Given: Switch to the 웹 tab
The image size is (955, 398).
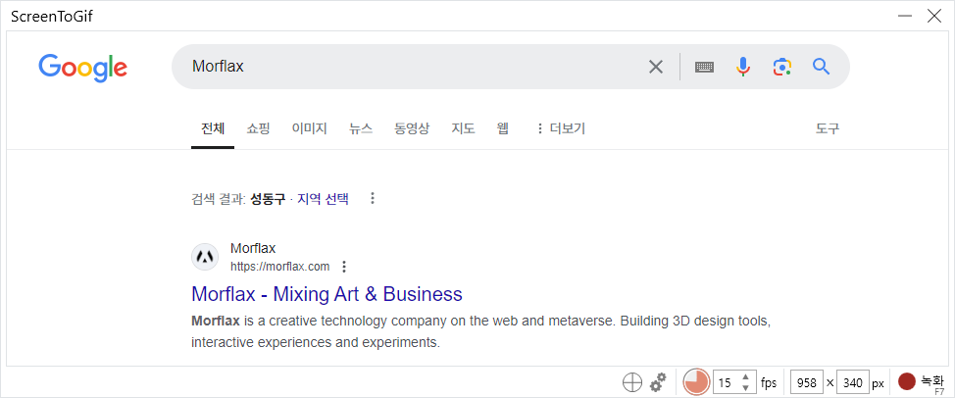Looking at the screenshot, I should point(502,129).
